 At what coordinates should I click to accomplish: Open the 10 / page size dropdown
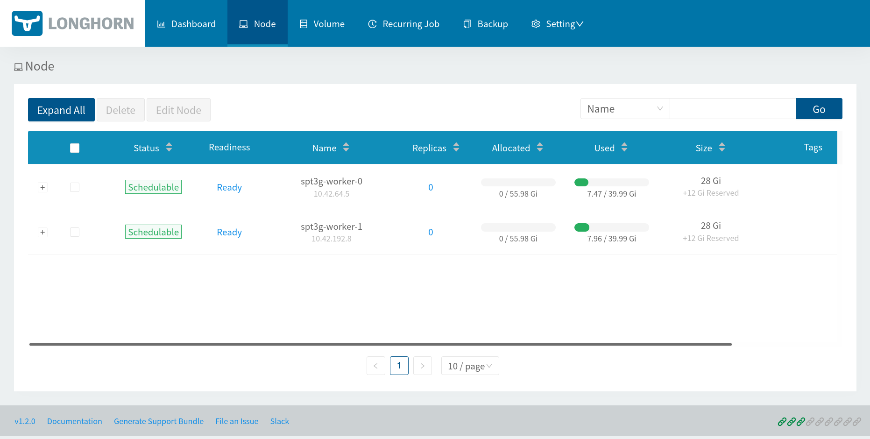point(470,366)
